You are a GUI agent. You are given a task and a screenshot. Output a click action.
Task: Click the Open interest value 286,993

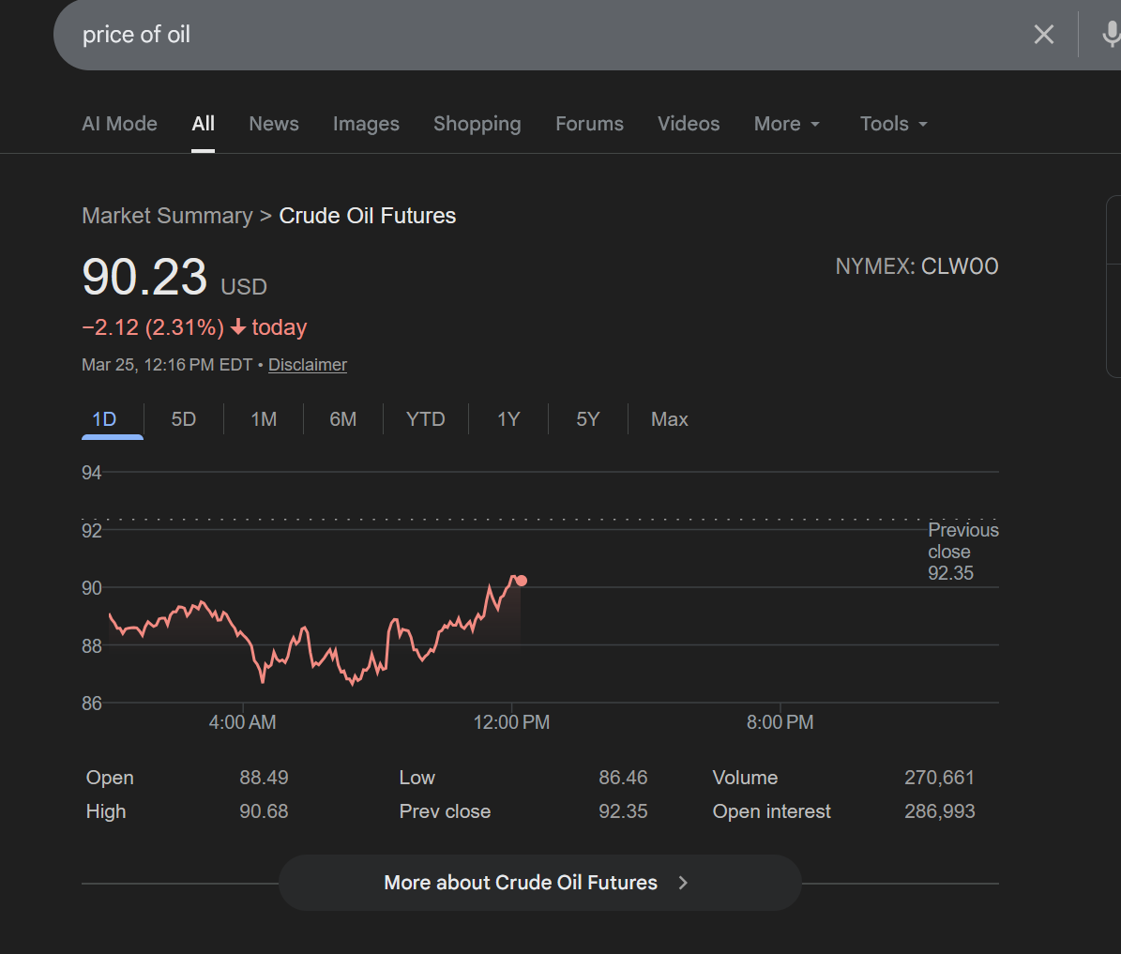939,811
